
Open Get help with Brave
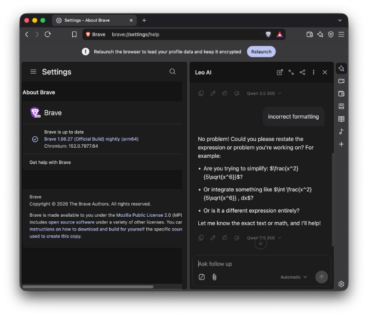coord(102,162)
